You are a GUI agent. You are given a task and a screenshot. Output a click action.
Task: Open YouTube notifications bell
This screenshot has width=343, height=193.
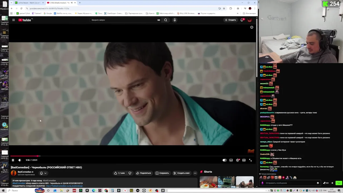click(242, 20)
